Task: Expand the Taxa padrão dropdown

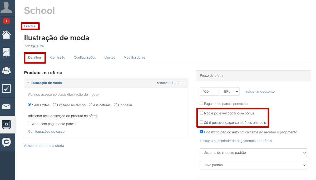Action: coord(253,165)
